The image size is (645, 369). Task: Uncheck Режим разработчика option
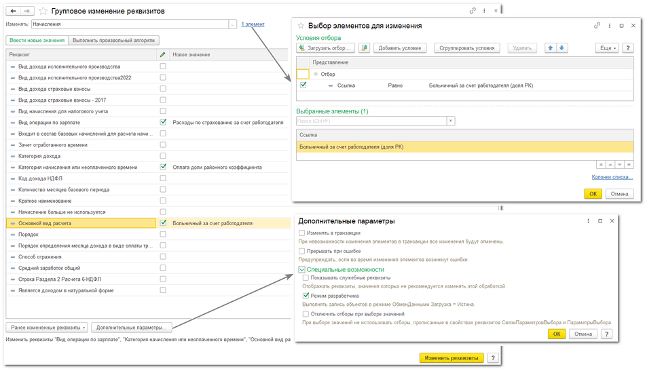(306, 296)
